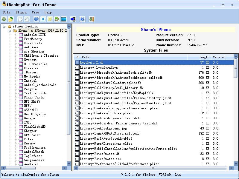Open the Plugin menu
239x179 pixels.
click(x=21, y=13)
